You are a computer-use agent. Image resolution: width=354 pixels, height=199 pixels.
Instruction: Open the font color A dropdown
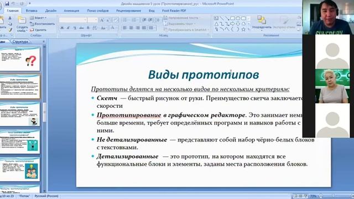(113, 28)
